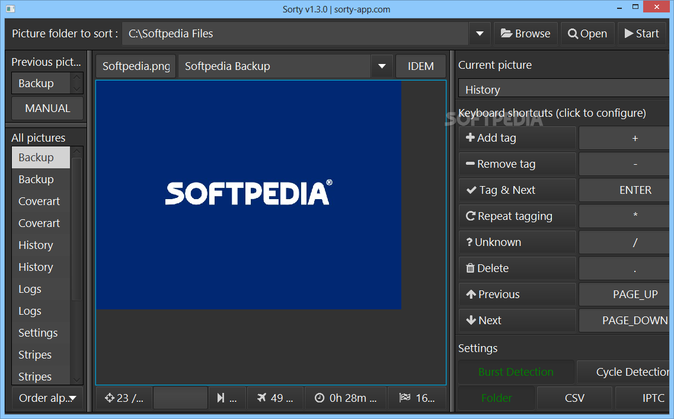Image resolution: width=674 pixels, height=419 pixels.
Task: Click the Unknown question mark button
Action: point(517,242)
